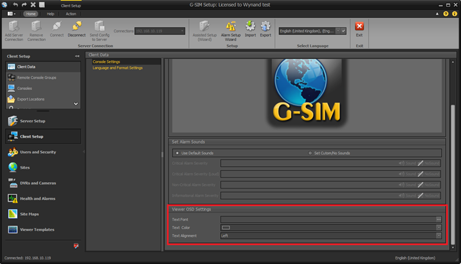461x264 pixels.
Task: Open Viewer Templates section
Action: (x=43, y=230)
